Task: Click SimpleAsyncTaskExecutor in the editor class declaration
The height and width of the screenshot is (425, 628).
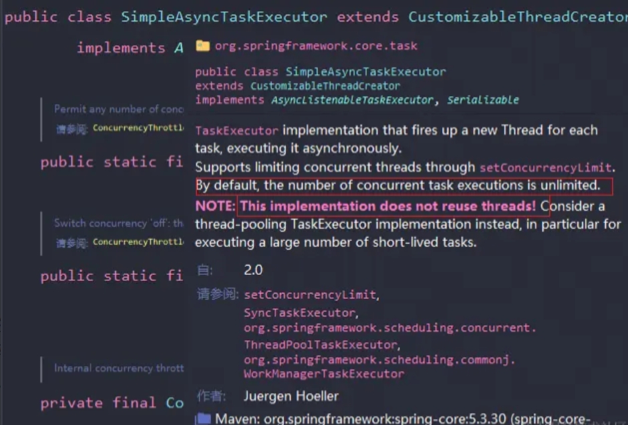Action: click(224, 17)
